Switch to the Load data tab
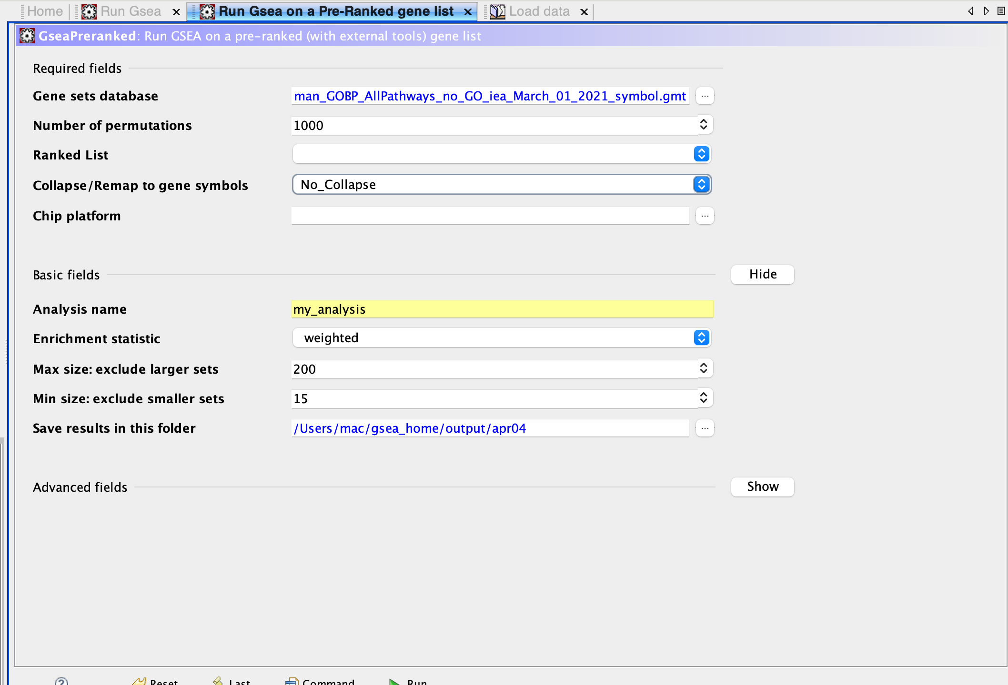1008x685 pixels. (x=539, y=11)
